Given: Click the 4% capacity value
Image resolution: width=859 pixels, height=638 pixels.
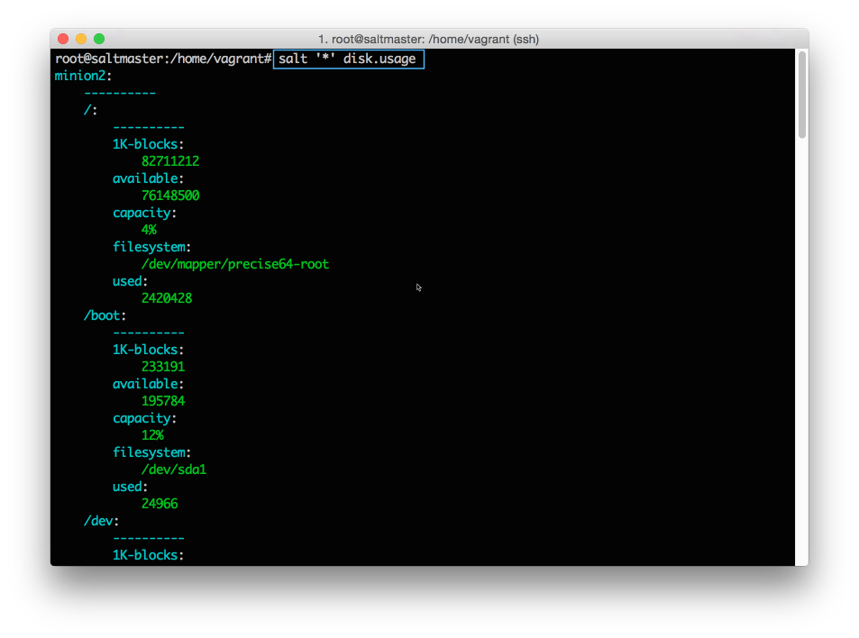Looking at the screenshot, I should click(149, 230).
